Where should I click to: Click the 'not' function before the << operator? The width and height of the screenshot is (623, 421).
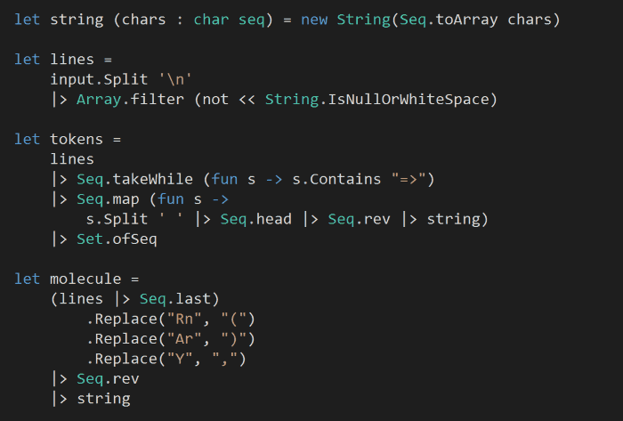tap(215, 100)
